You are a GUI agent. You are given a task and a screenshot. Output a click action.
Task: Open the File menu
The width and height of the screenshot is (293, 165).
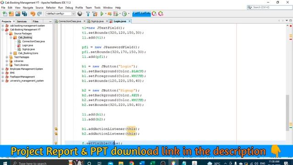pyautogui.click(x=3, y=8)
